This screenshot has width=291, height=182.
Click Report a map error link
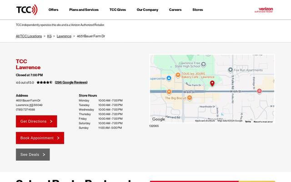point(263,122)
